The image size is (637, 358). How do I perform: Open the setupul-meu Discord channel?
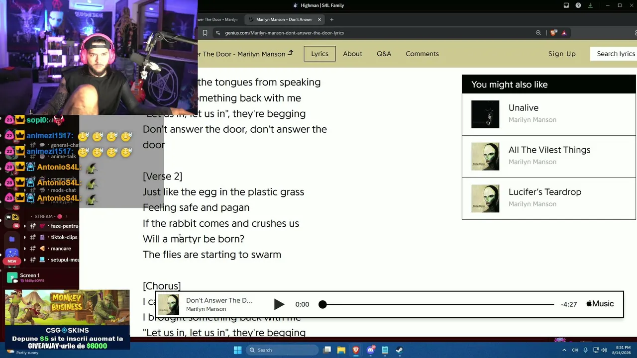(54, 260)
